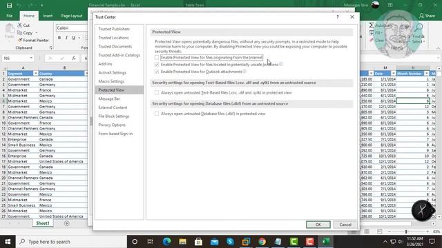Click the Paste clipboard icon

point(9,28)
